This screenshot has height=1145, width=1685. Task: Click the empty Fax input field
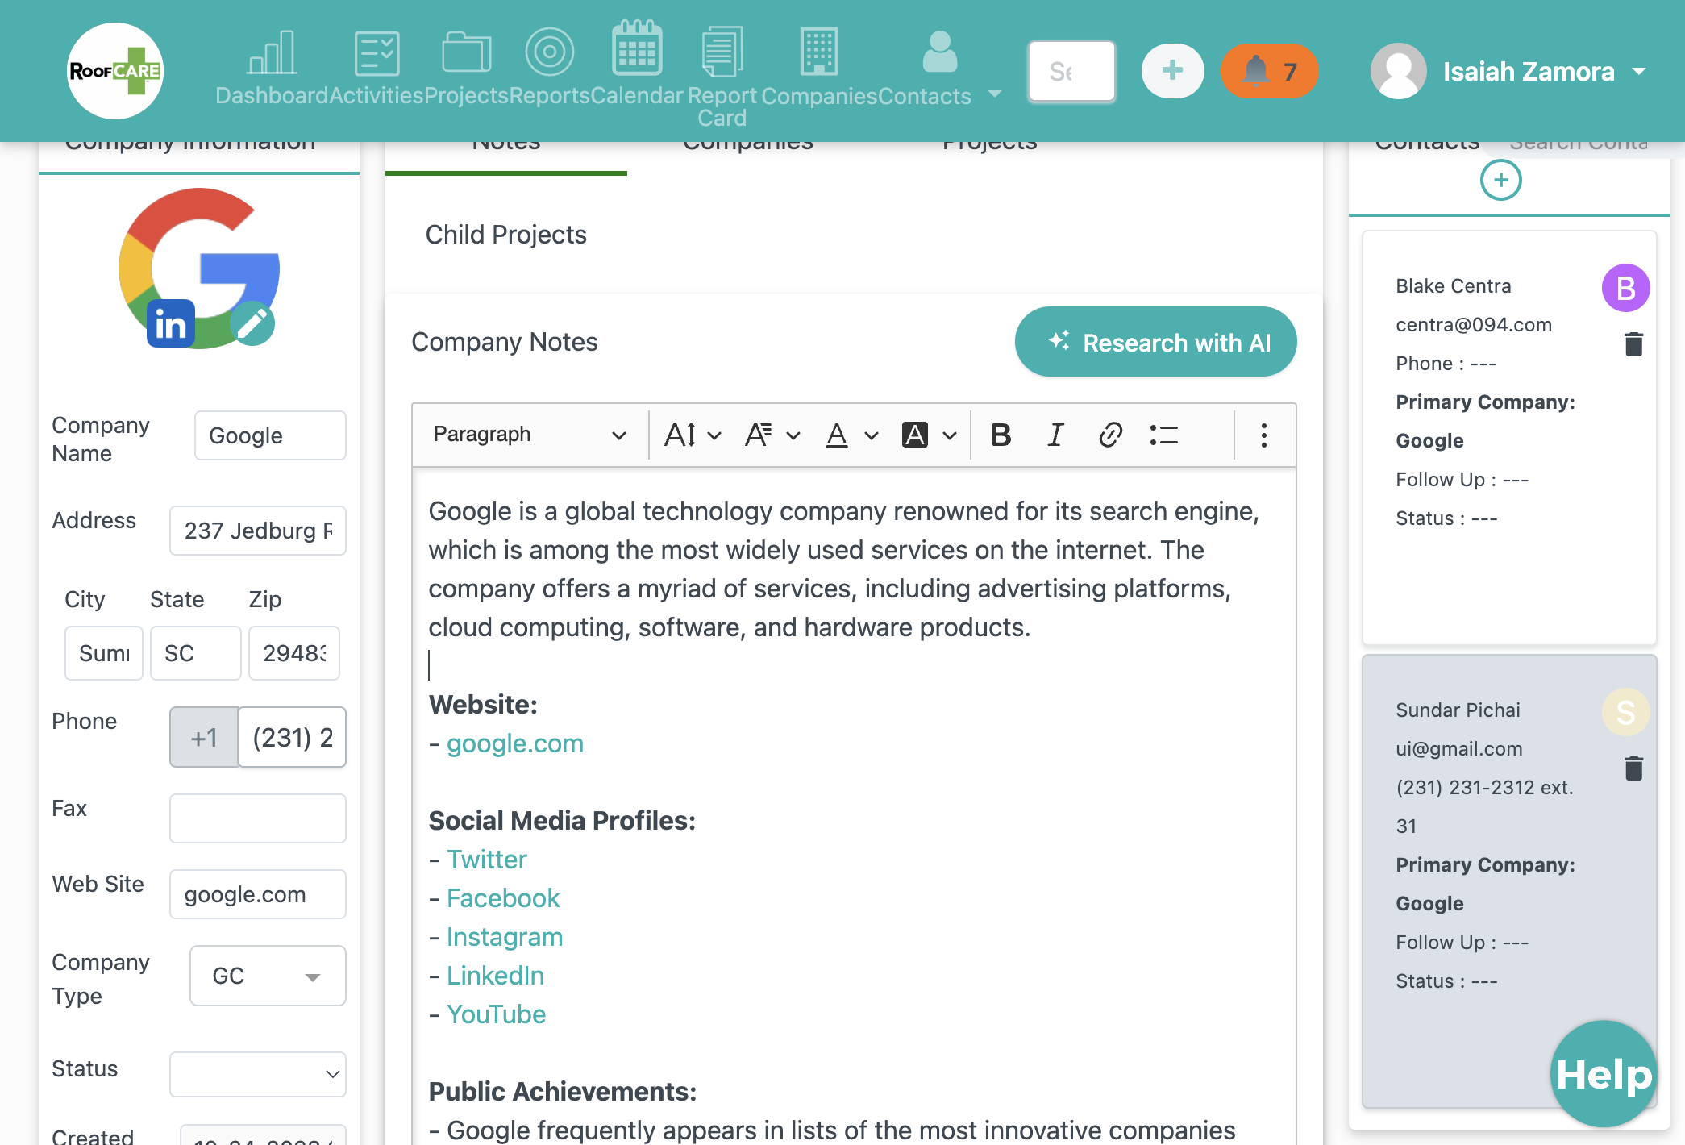click(258, 818)
